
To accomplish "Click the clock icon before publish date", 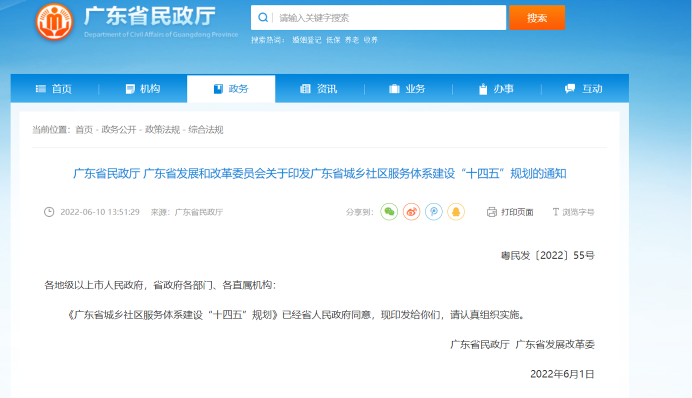I will coord(49,212).
